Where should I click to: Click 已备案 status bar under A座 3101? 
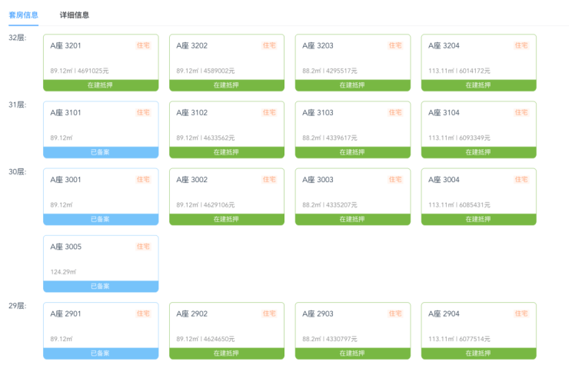101,152
